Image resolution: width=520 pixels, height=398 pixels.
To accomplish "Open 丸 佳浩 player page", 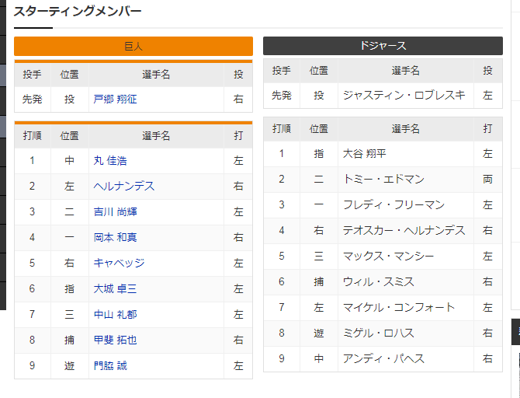I will tap(110, 161).
